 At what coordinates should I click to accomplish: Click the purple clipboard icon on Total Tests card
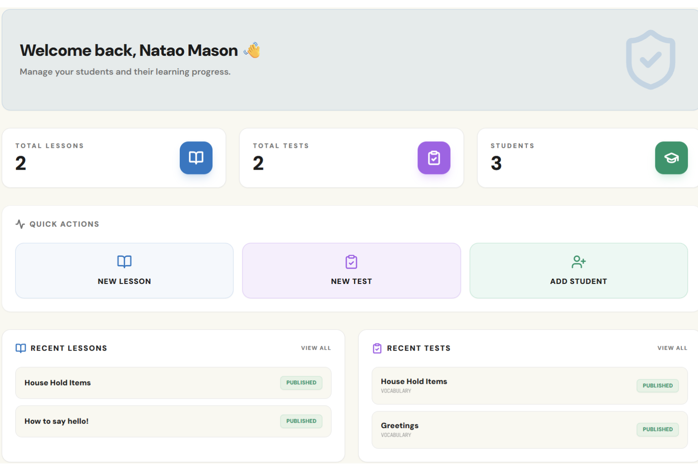(434, 158)
